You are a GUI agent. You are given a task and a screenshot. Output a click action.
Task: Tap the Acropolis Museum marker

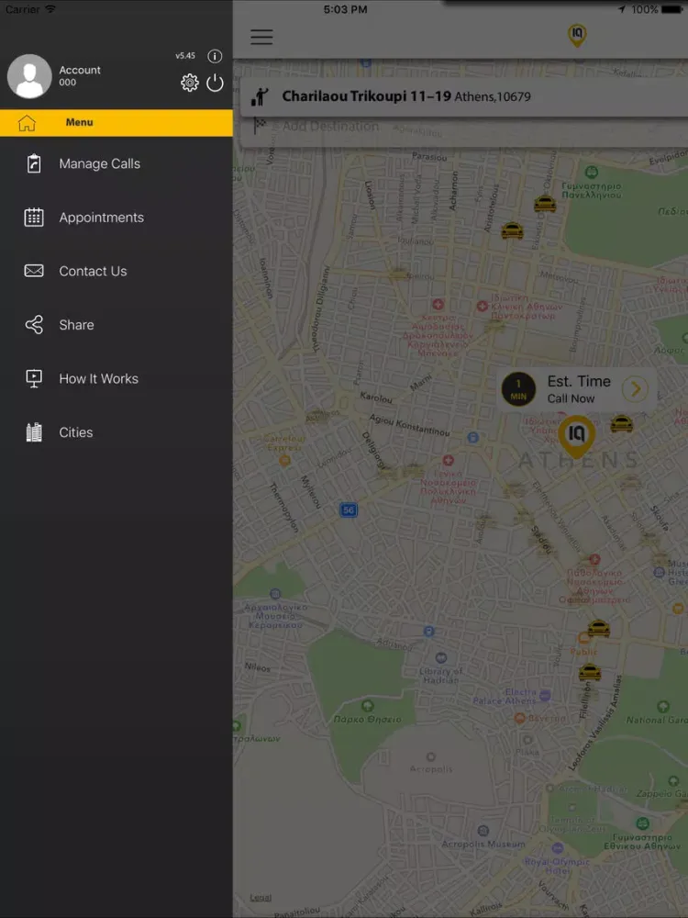pos(483,831)
